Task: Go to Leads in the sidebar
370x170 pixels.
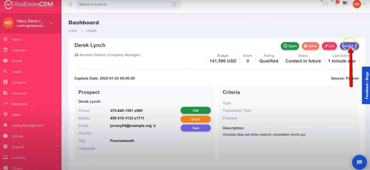Action: 16,72
